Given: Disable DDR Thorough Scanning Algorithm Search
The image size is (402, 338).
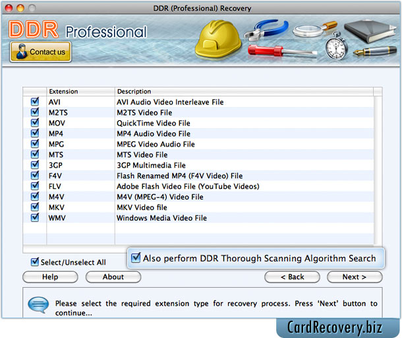Looking at the screenshot, I should pyautogui.click(x=136, y=257).
